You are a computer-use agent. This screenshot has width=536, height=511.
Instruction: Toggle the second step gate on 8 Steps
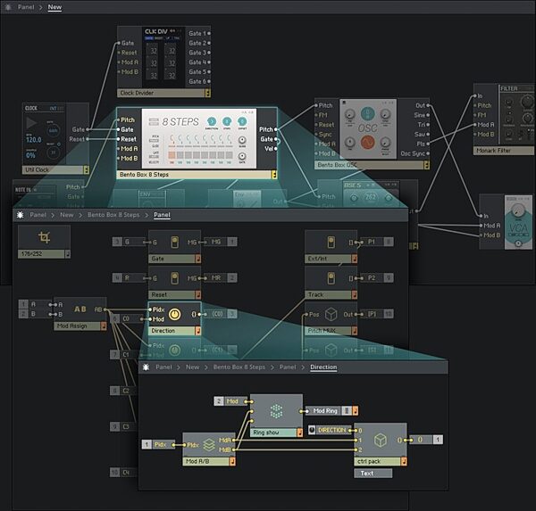(x=180, y=156)
